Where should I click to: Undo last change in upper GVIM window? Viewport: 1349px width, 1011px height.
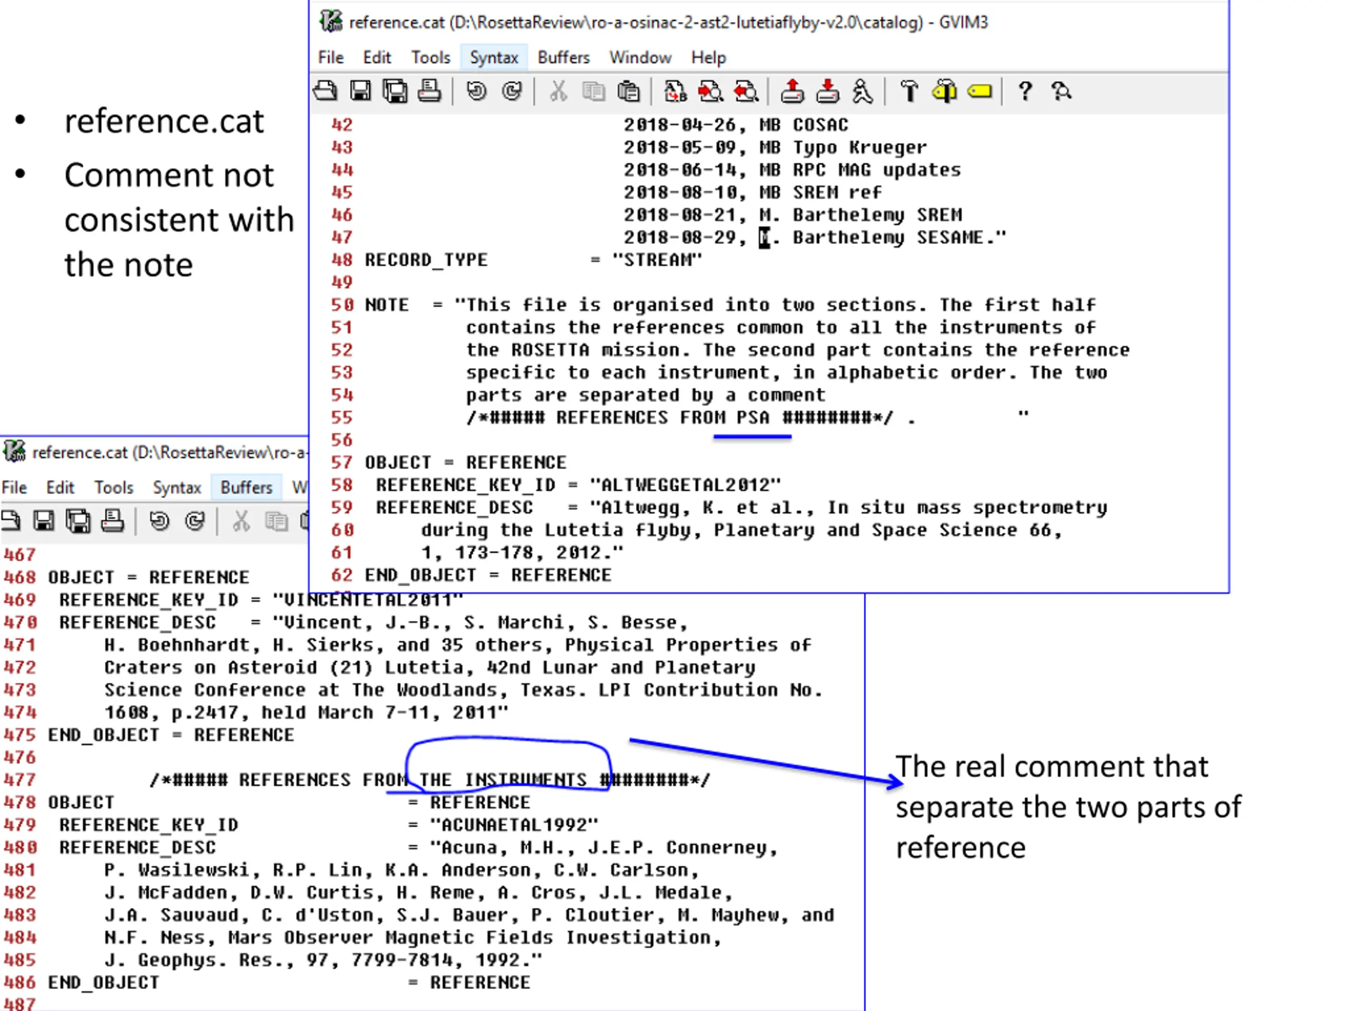tap(477, 92)
